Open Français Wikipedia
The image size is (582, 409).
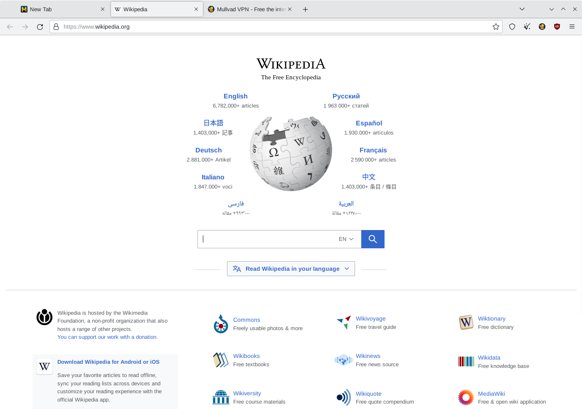click(x=373, y=150)
